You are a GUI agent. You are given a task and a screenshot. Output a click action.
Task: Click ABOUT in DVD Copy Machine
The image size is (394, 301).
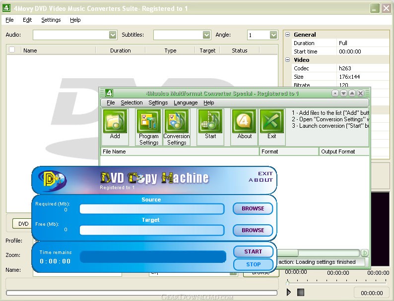(x=261, y=180)
